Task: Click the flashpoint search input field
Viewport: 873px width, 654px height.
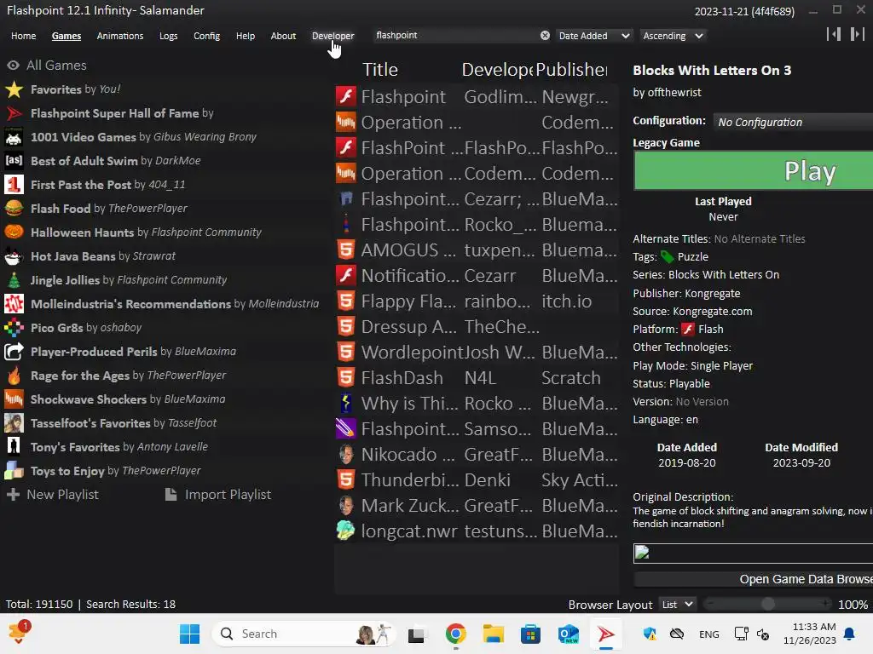Action: point(457,36)
